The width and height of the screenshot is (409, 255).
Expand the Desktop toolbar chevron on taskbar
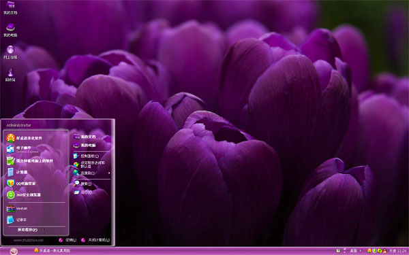click(x=361, y=251)
